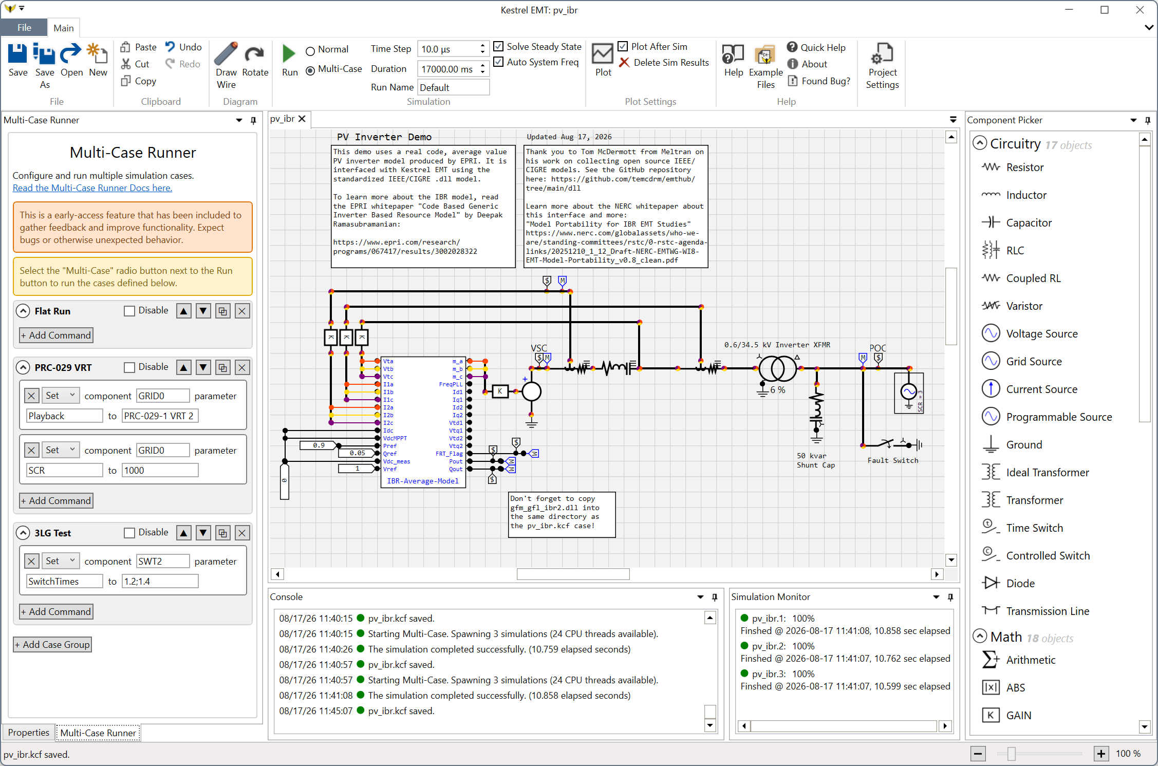Open Multi-Case Runner panel options arrow
The width and height of the screenshot is (1158, 766).
pyautogui.click(x=239, y=120)
